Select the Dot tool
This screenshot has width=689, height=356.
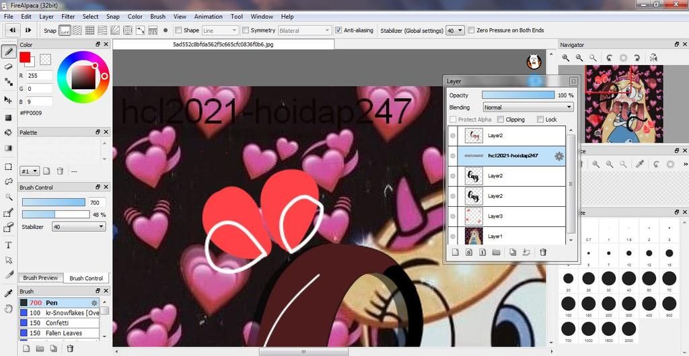(8, 82)
